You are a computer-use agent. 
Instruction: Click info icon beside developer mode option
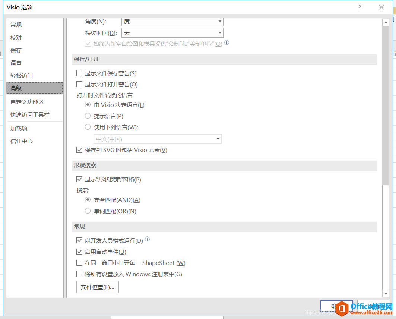pos(147,239)
